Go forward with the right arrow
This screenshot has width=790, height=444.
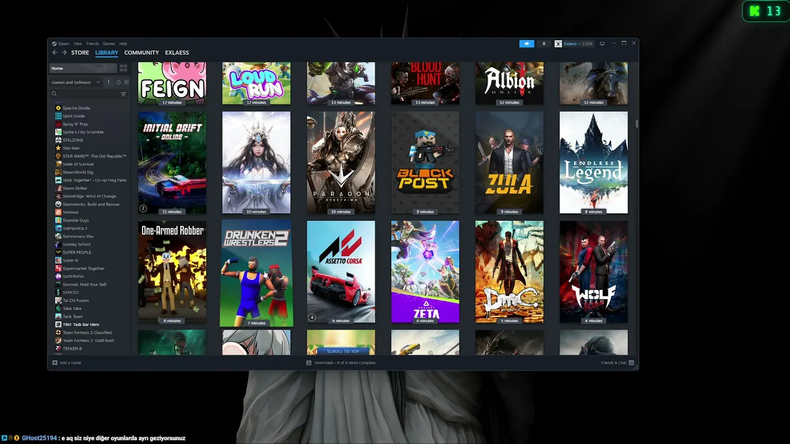64,52
